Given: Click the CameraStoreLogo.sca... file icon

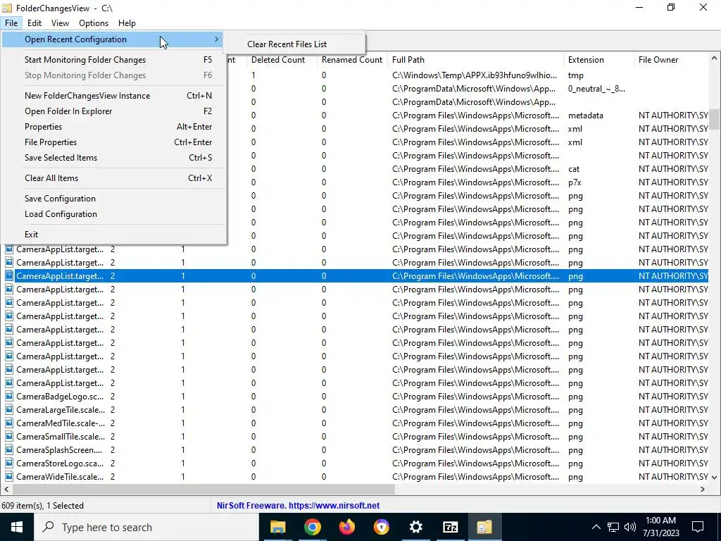Looking at the screenshot, I should [x=8, y=464].
